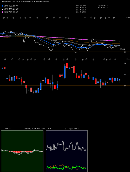The width and height of the screenshot is (130, 172).
Task: Open the dark blue ADX indicator chart
Action: click(x=67, y=151)
